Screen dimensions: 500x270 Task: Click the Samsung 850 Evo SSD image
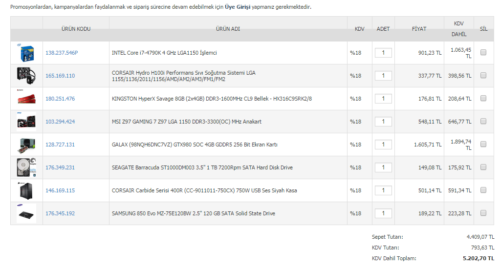(x=26, y=213)
